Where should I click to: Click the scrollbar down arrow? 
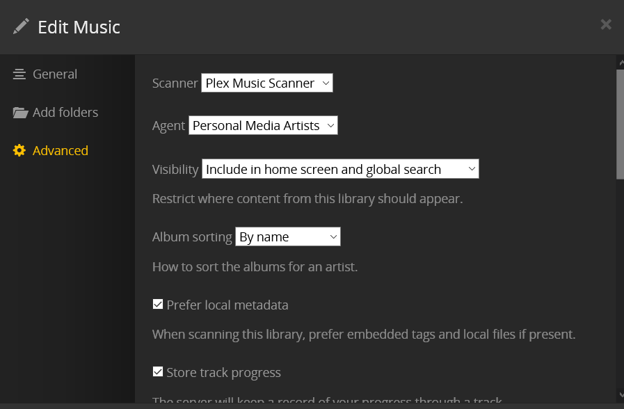pos(620,395)
